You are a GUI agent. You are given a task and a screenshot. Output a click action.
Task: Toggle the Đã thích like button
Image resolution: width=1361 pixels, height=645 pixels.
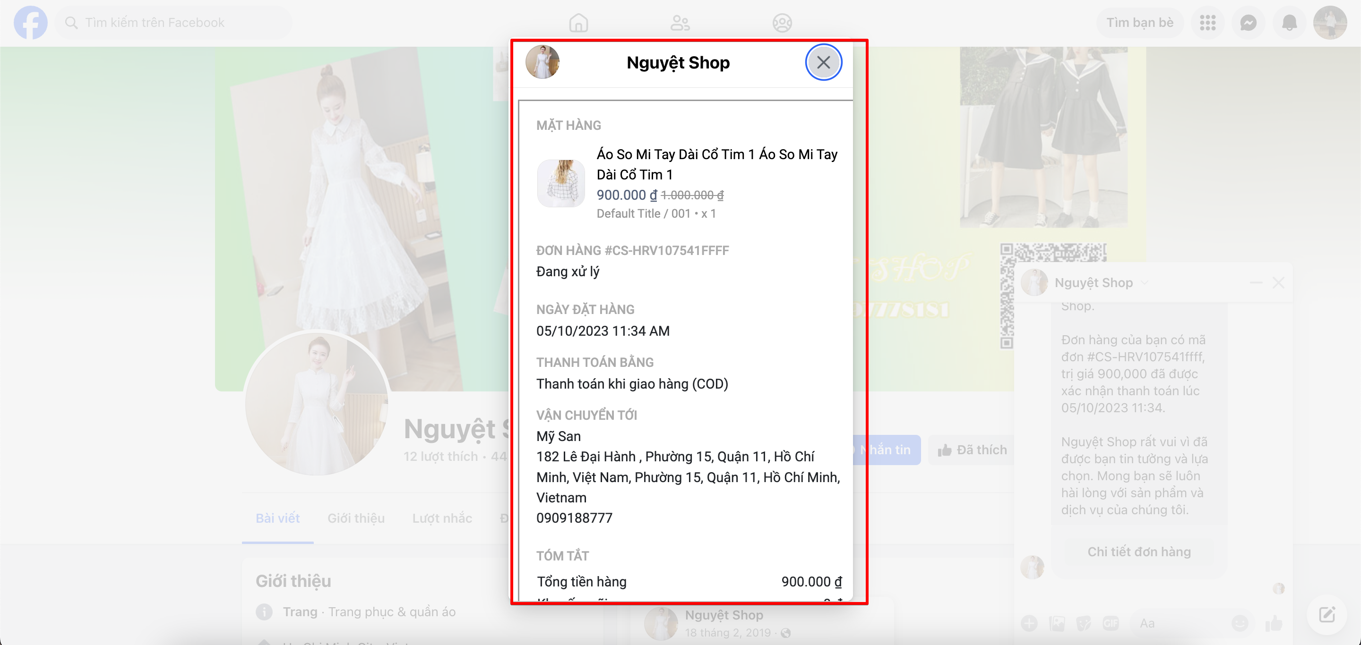pos(972,450)
